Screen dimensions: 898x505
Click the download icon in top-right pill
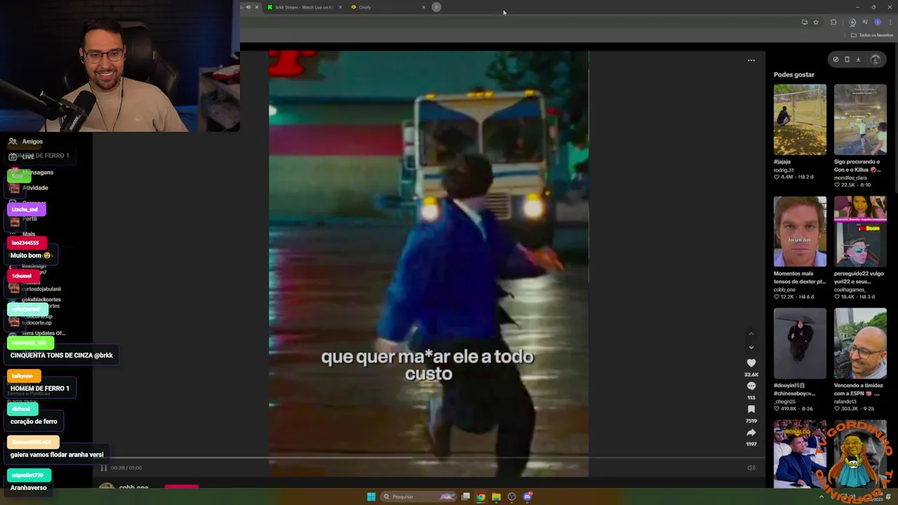[858, 60]
